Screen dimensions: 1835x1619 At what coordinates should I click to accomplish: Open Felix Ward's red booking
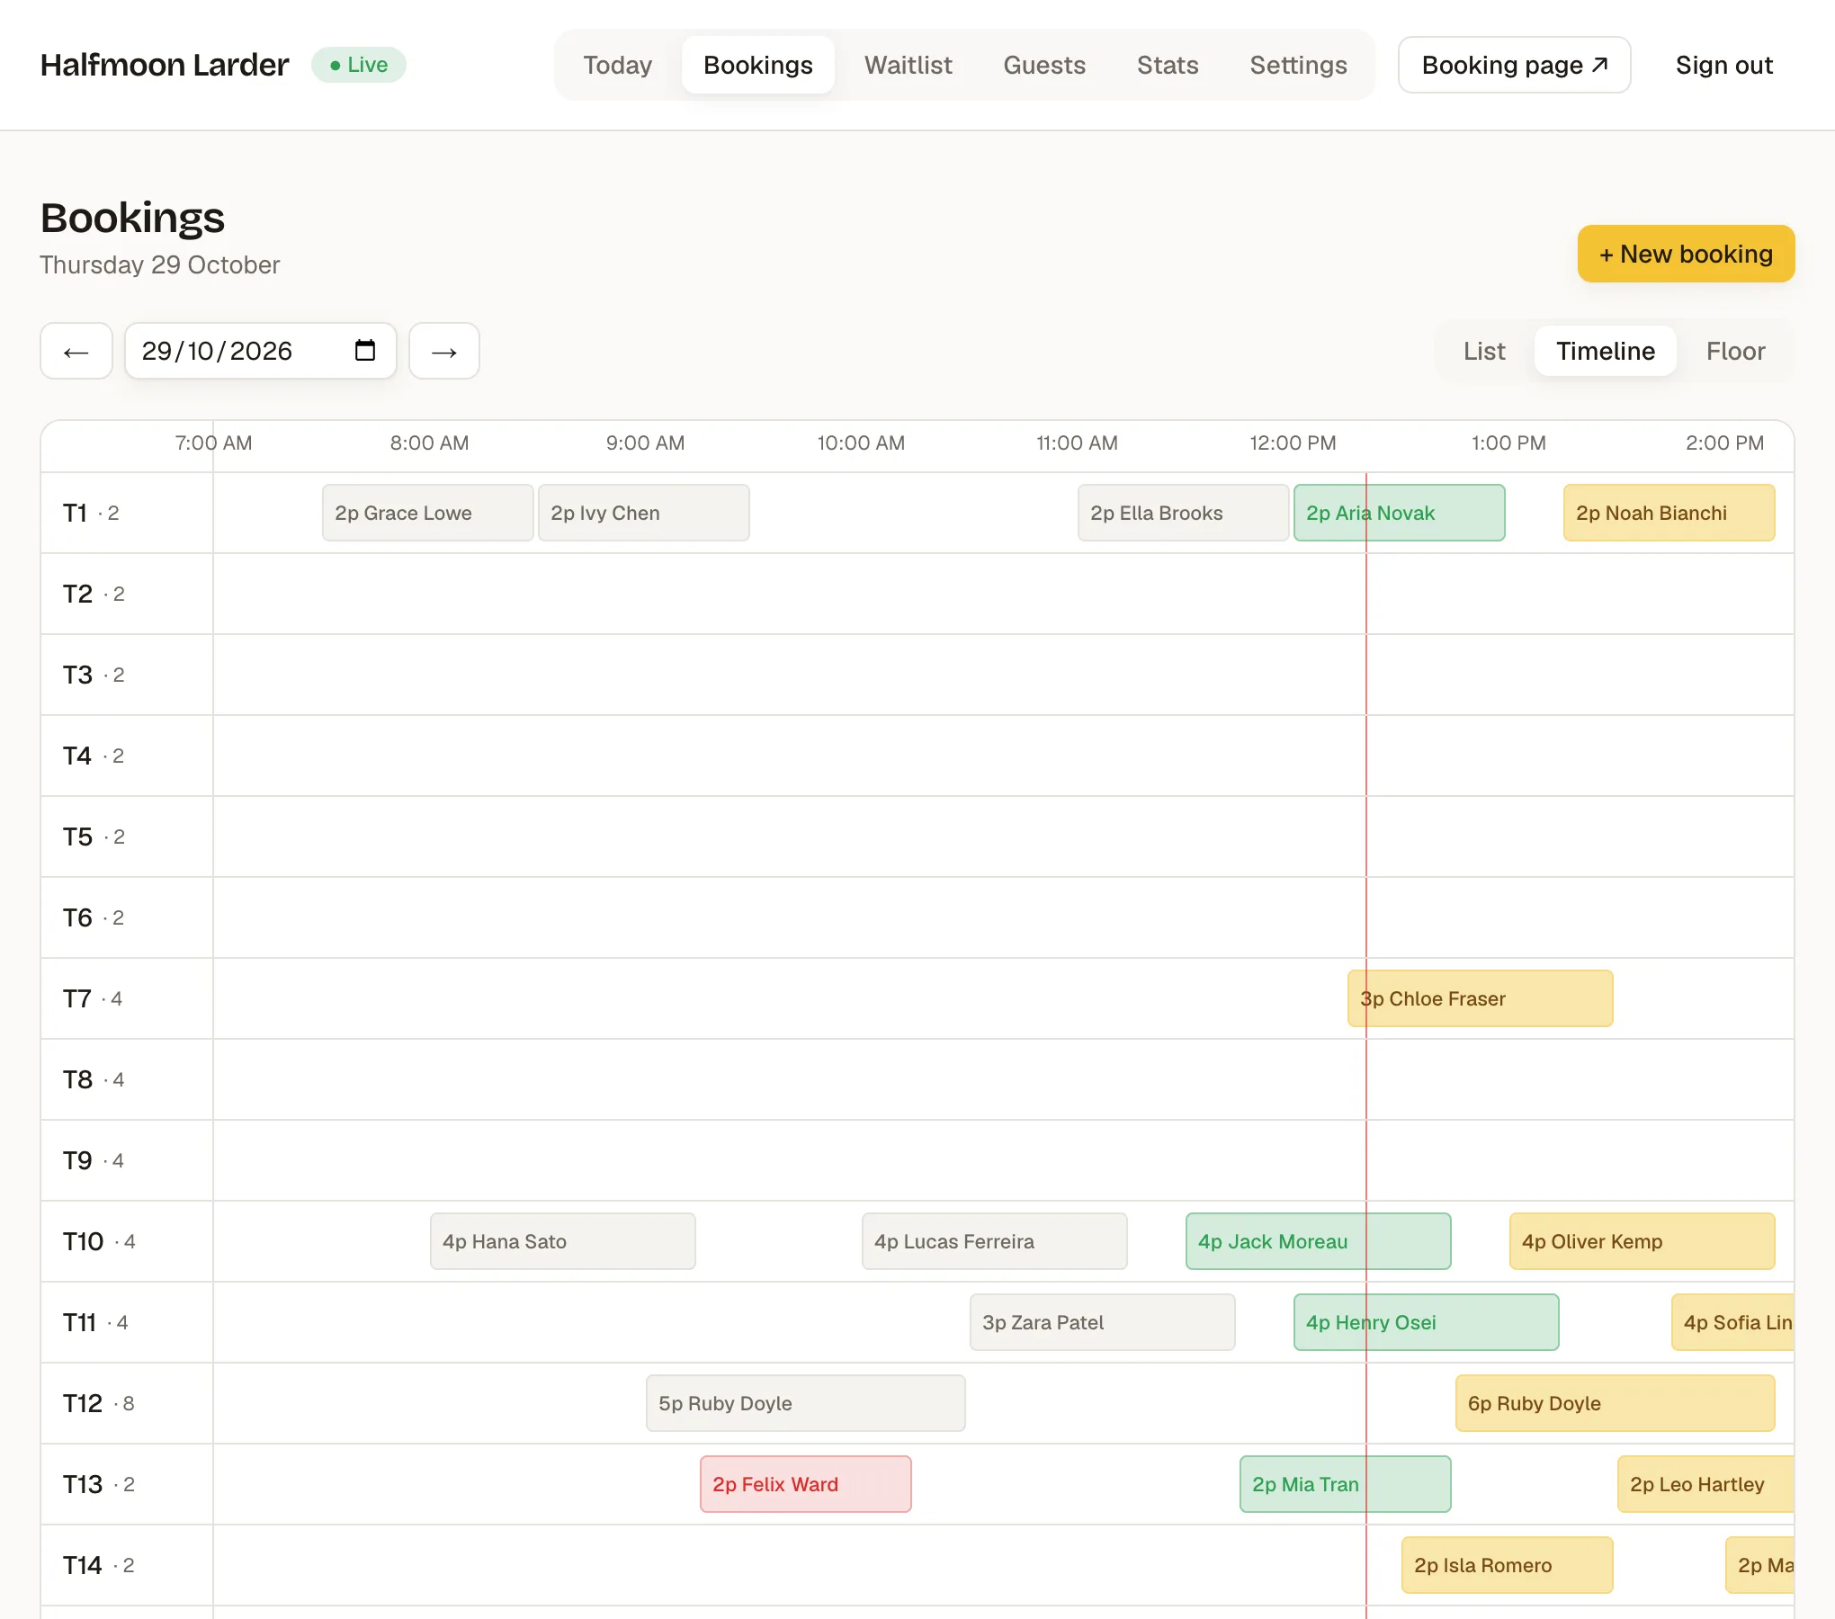tap(806, 1484)
